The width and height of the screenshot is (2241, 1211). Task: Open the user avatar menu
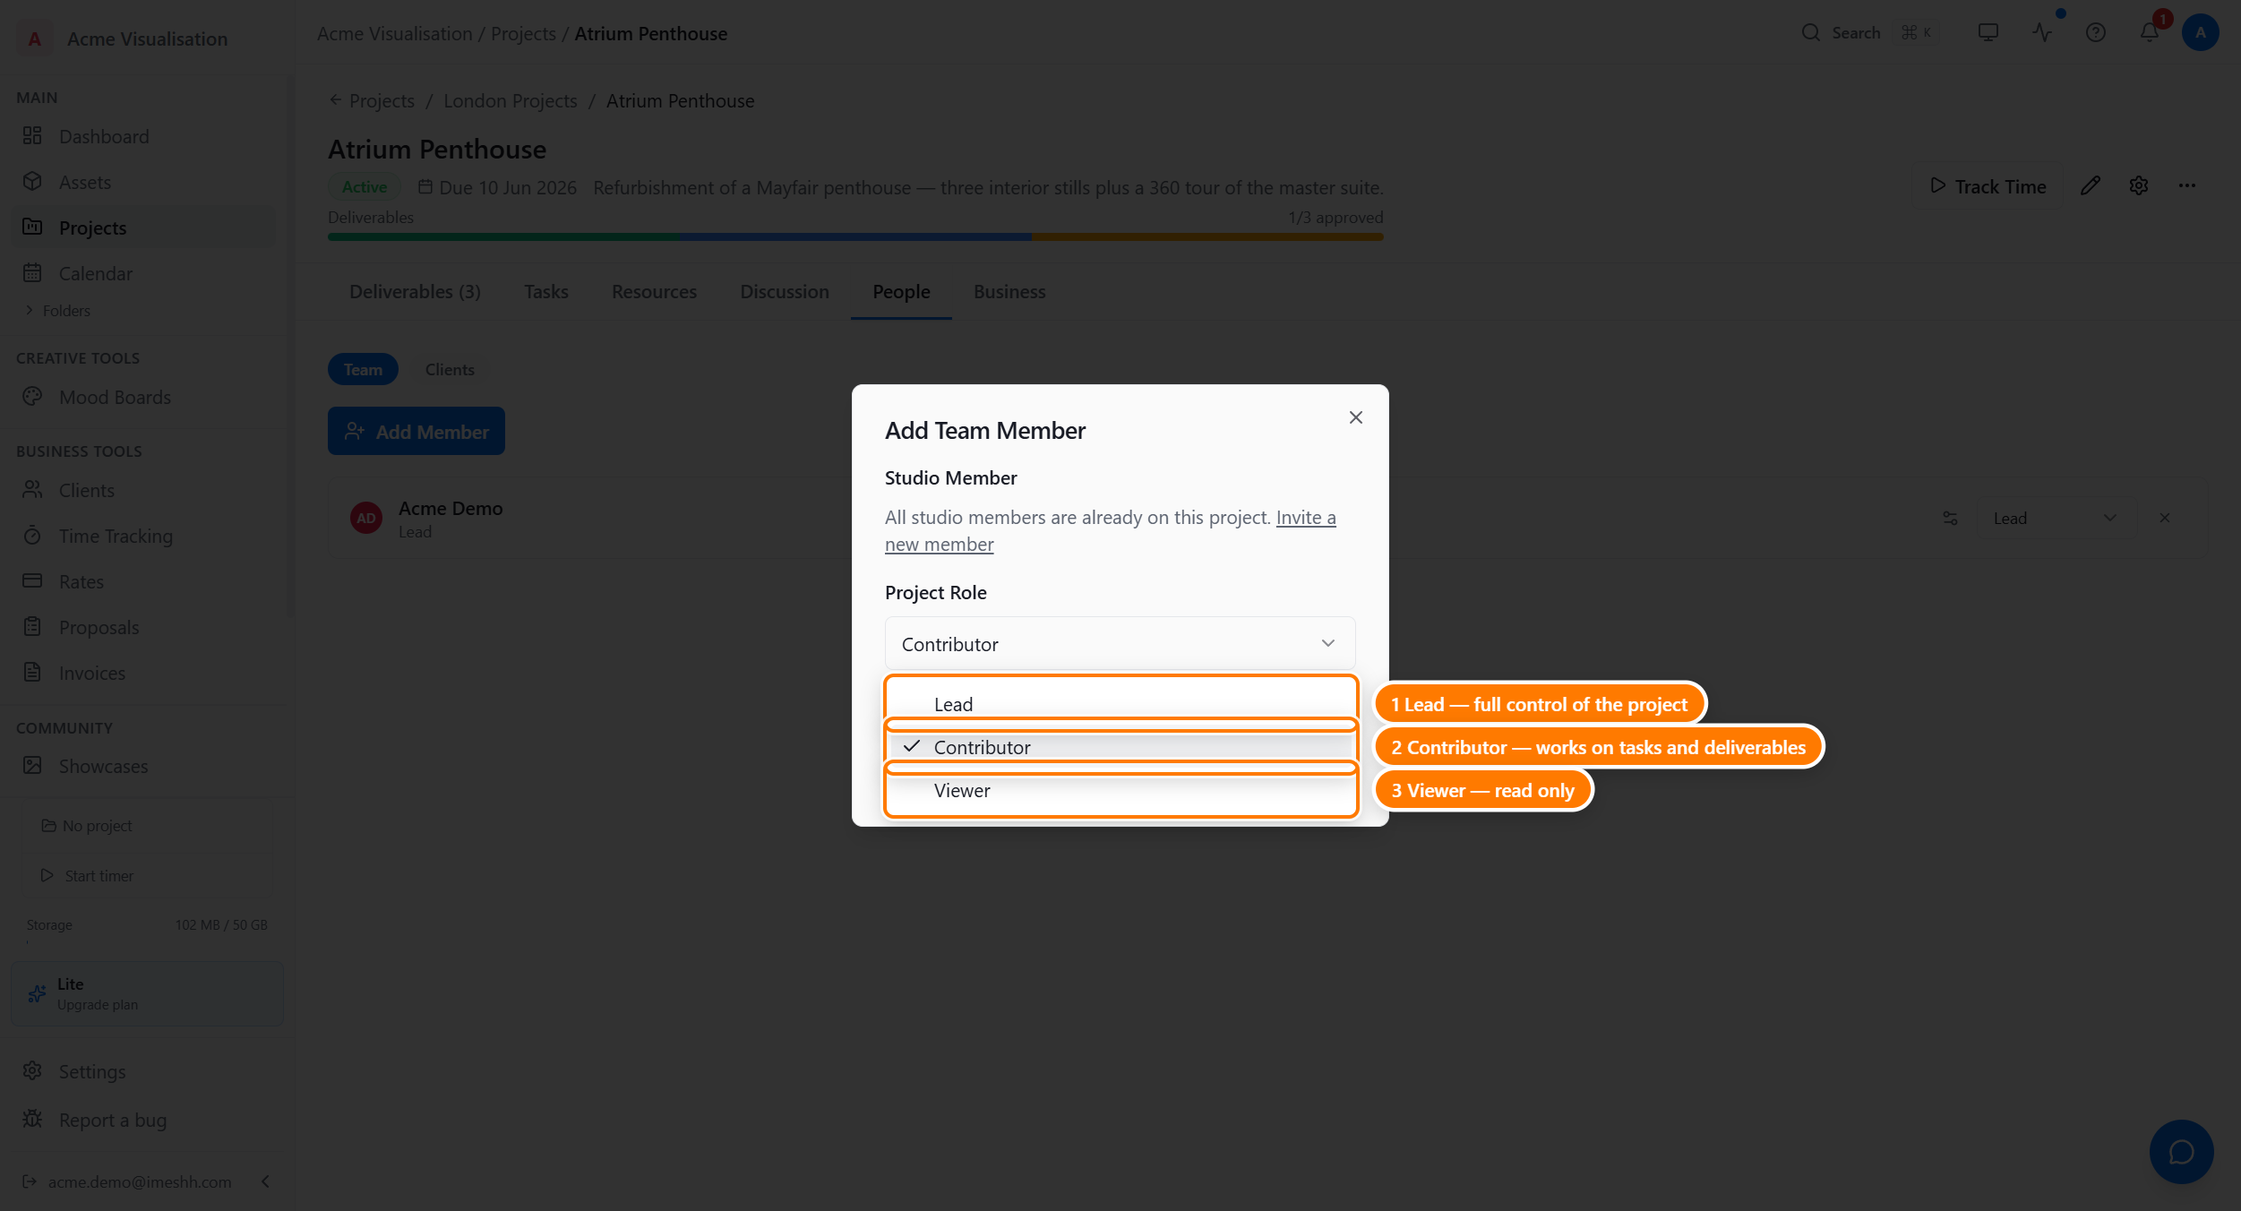(x=2200, y=32)
